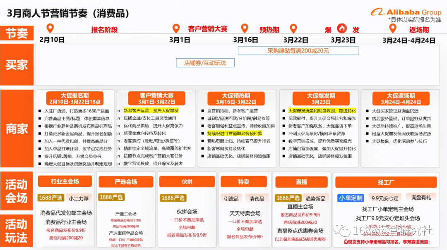Click the red 客户营销大赛 timeline label
This screenshot has width=447, height=250.
(207, 29)
